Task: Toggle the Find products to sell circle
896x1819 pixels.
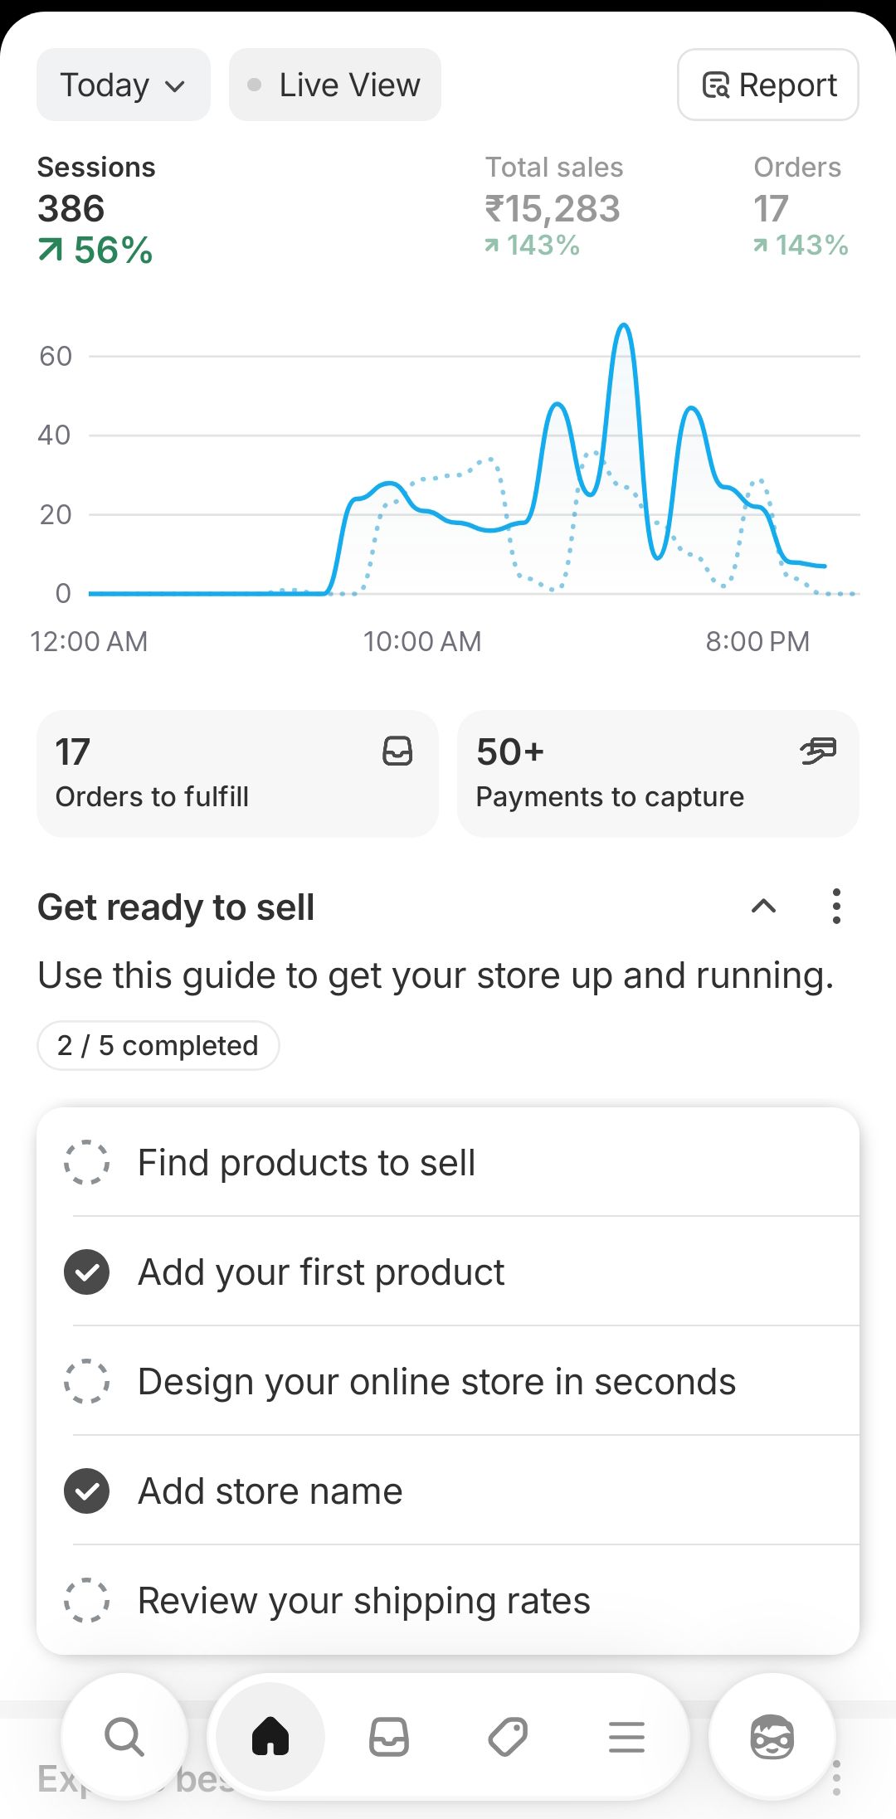Action: pos(87,1162)
